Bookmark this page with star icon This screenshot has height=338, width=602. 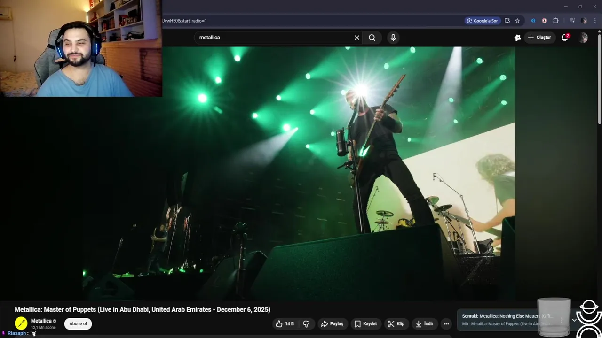point(517,21)
